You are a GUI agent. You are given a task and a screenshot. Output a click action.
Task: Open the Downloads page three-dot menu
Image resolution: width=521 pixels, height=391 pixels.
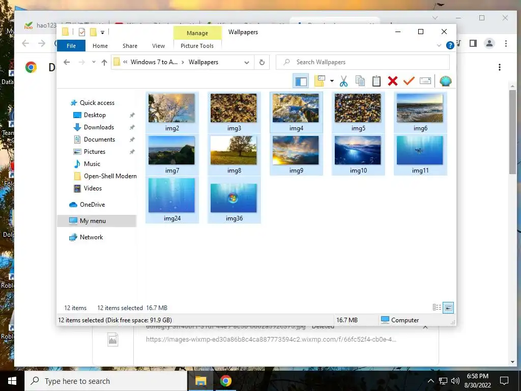point(499,67)
